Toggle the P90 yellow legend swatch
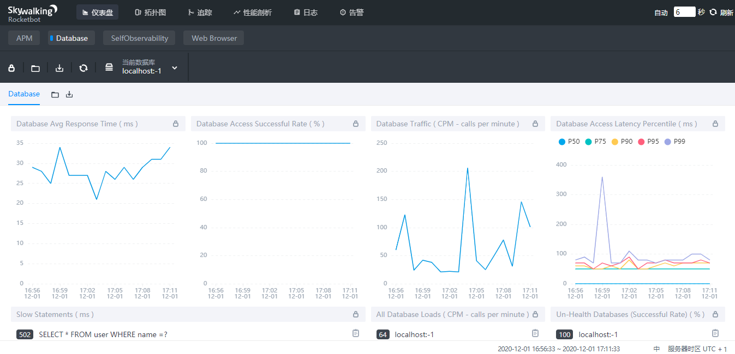 pos(614,142)
